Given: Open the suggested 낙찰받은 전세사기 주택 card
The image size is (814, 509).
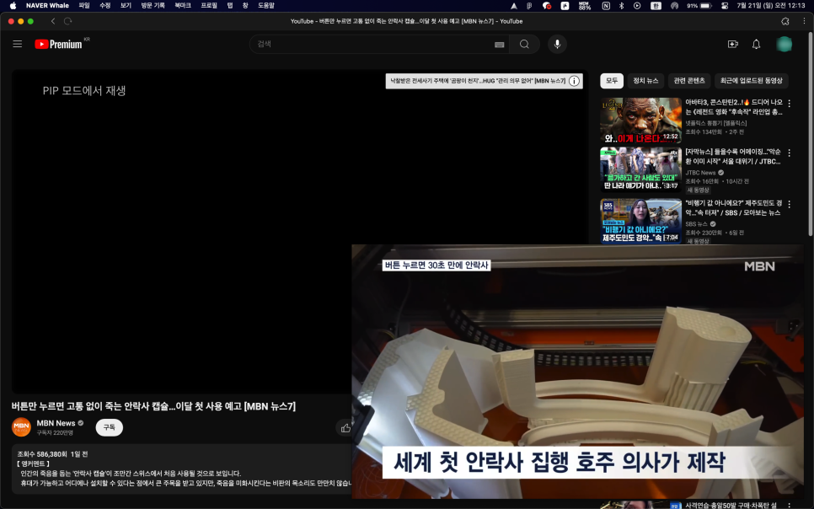Looking at the screenshot, I should tap(484, 81).
